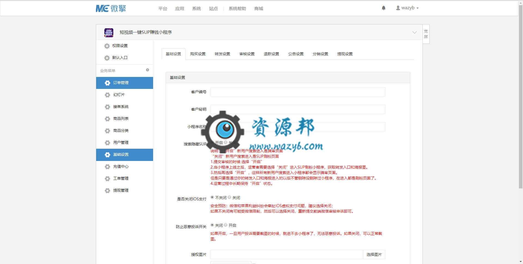This screenshot has height=264, width=523.
Task: Click the gear icon next to 商品分类
Action: point(108,131)
